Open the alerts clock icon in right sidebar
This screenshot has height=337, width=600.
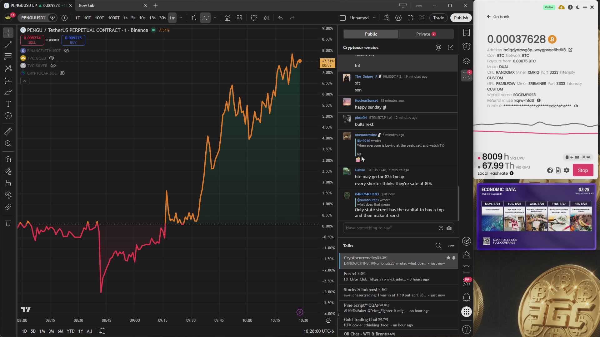[466, 46]
